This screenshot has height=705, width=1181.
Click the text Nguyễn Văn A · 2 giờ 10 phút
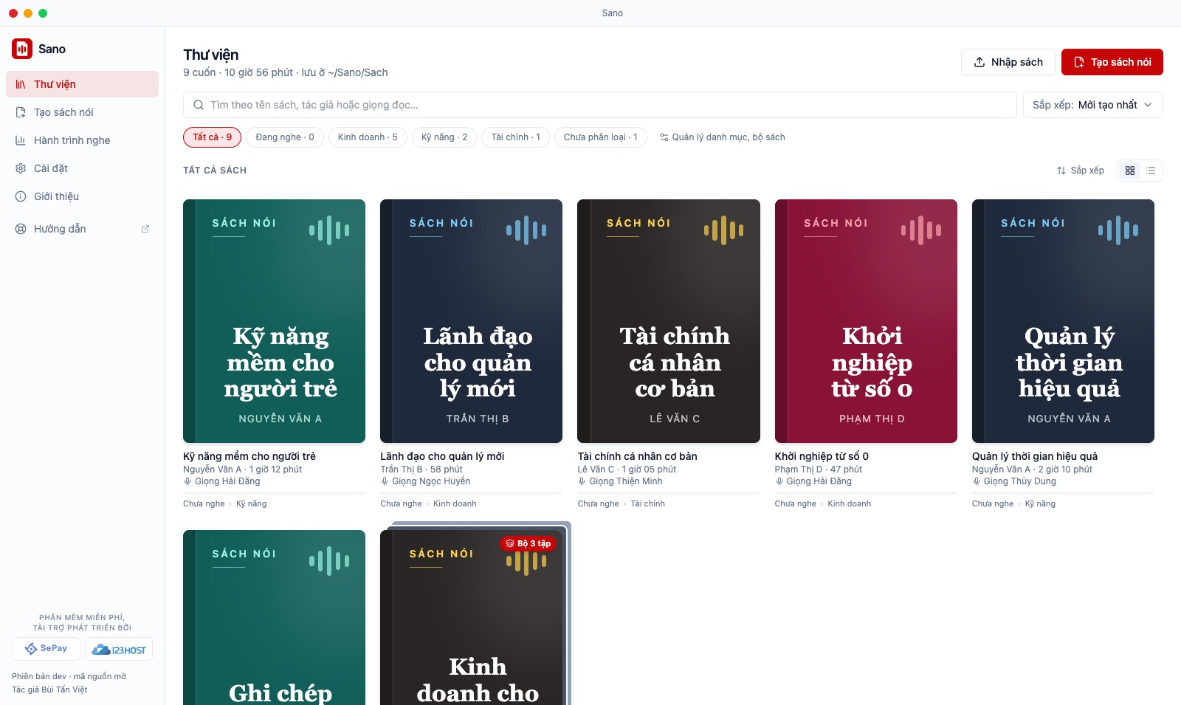[x=1032, y=470]
